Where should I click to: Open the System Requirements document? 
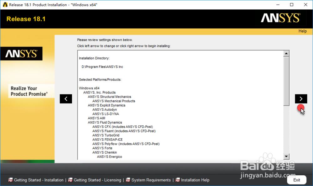click(151, 180)
